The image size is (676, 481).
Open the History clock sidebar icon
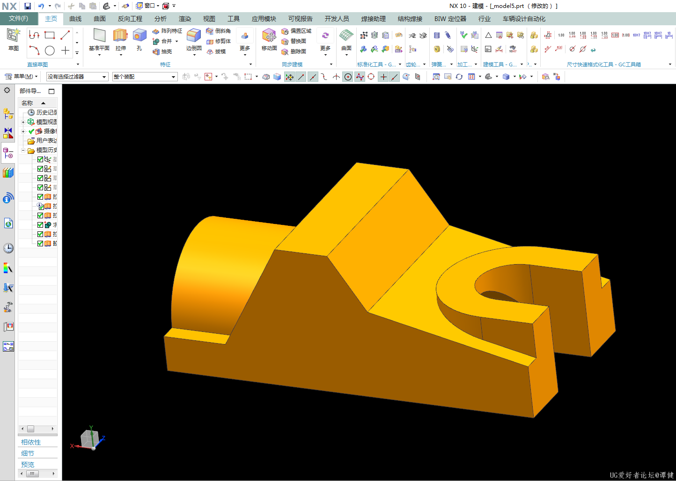[8, 248]
